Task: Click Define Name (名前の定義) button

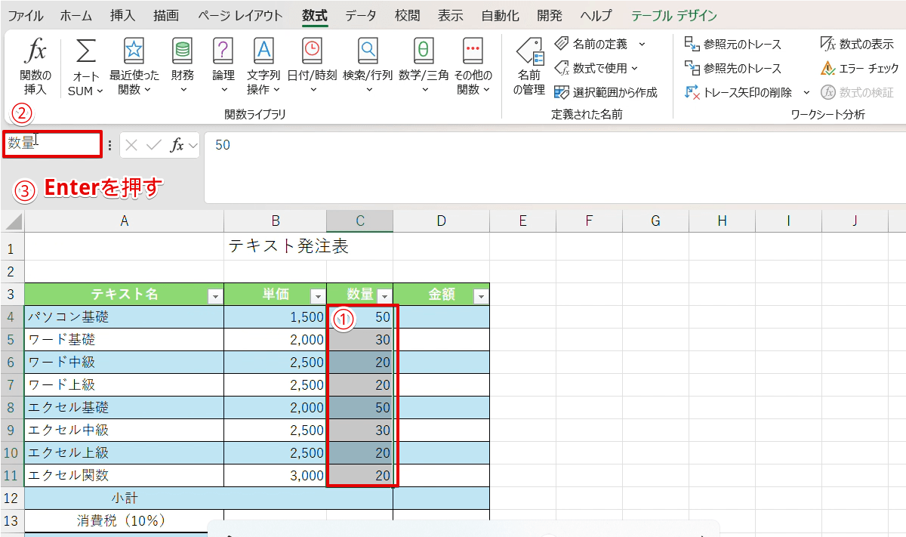Action: pos(592,44)
